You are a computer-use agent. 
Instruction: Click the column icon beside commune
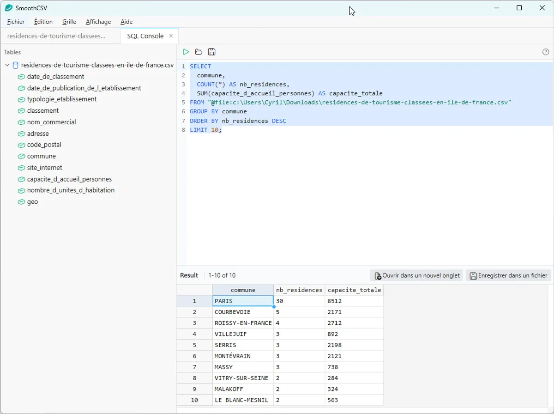point(21,156)
